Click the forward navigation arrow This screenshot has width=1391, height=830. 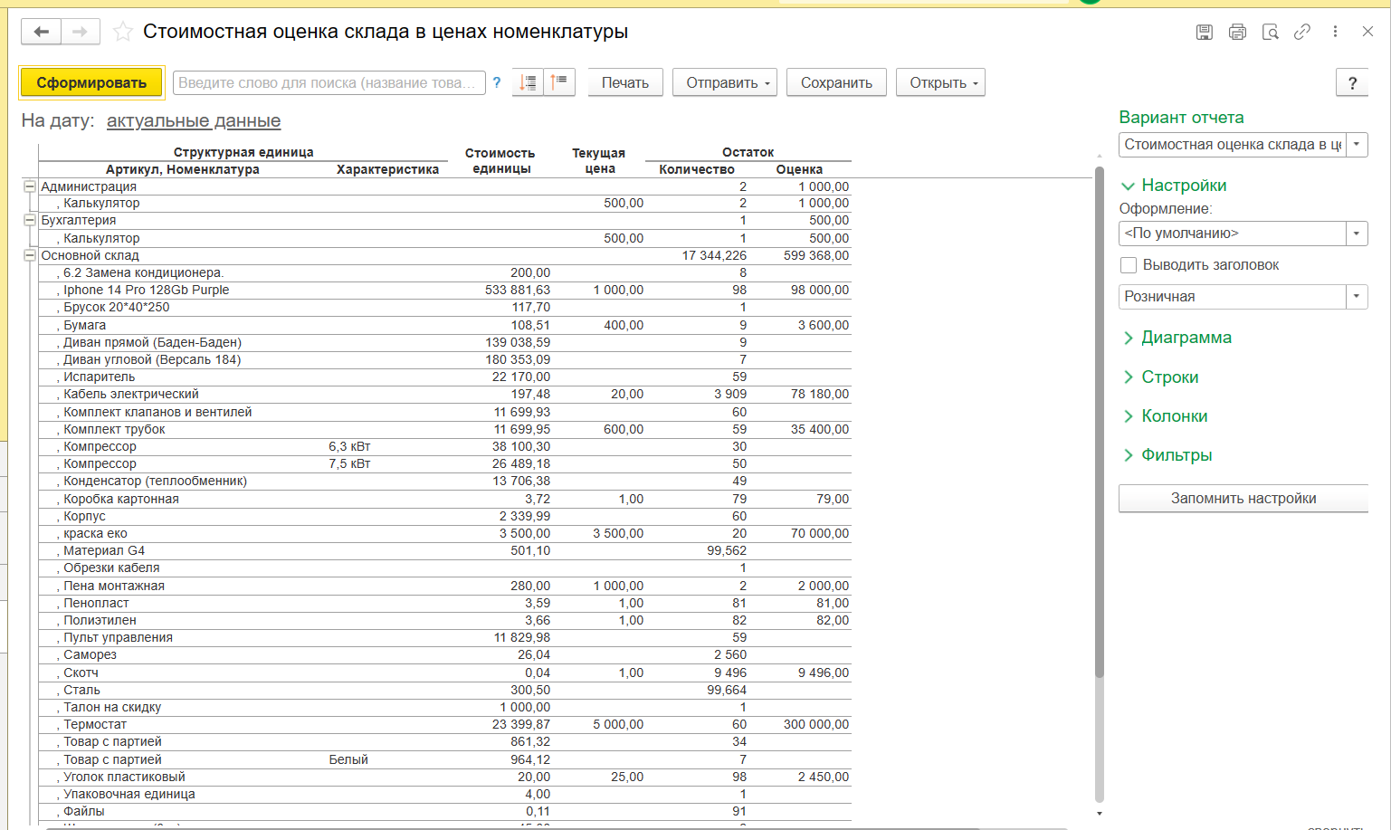pos(80,32)
